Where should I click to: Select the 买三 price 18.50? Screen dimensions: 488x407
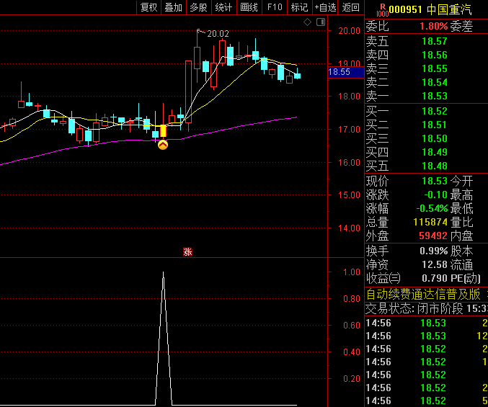point(435,138)
